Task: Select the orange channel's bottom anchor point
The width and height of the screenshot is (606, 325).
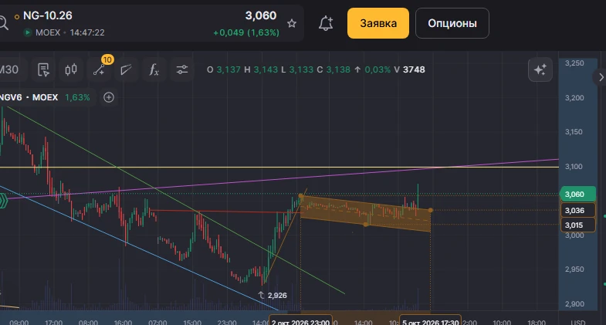Action: coord(367,225)
